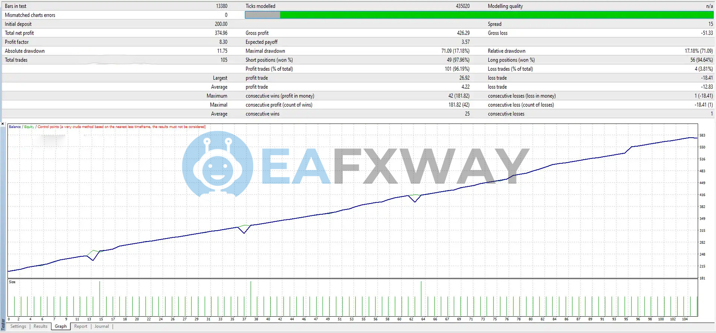Open the Report tab

[x=81, y=326]
